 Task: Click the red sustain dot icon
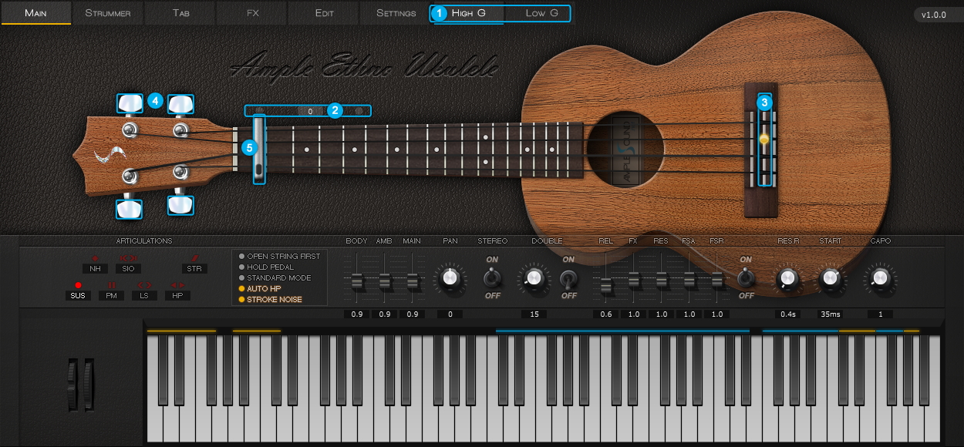pos(78,285)
